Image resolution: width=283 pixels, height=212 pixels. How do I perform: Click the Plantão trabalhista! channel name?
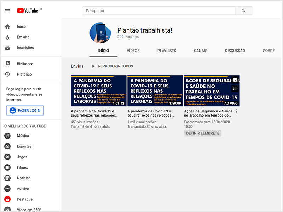point(145,30)
